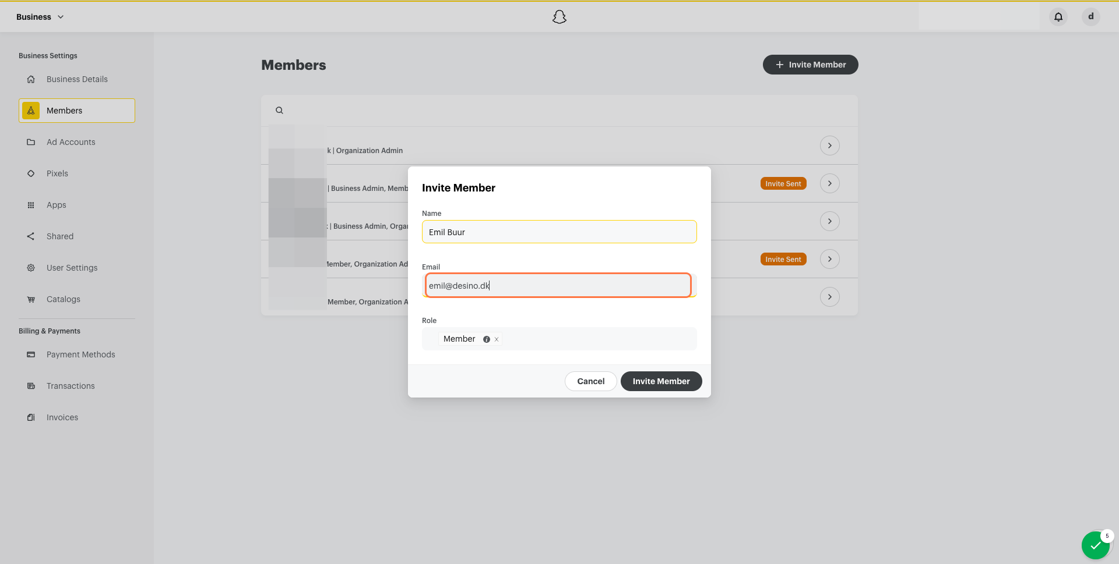Viewport: 1119px width, 564px height.
Task: Open the Transactions page
Action: coord(77,386)
